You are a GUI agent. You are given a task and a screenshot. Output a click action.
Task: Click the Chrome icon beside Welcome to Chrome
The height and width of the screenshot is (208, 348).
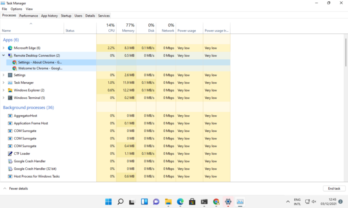(x=15, y=68)
